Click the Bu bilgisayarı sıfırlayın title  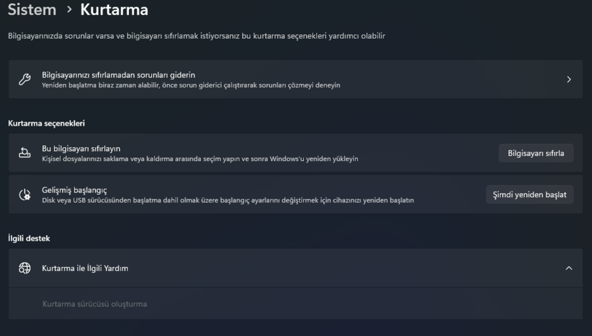coord(81,149)
